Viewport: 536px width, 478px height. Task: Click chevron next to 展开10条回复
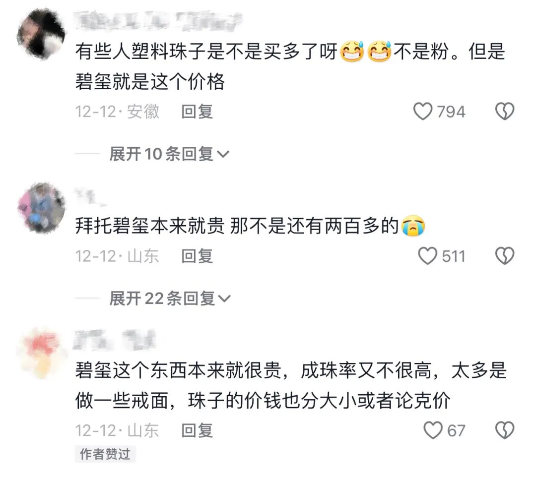tap(223, 154)
